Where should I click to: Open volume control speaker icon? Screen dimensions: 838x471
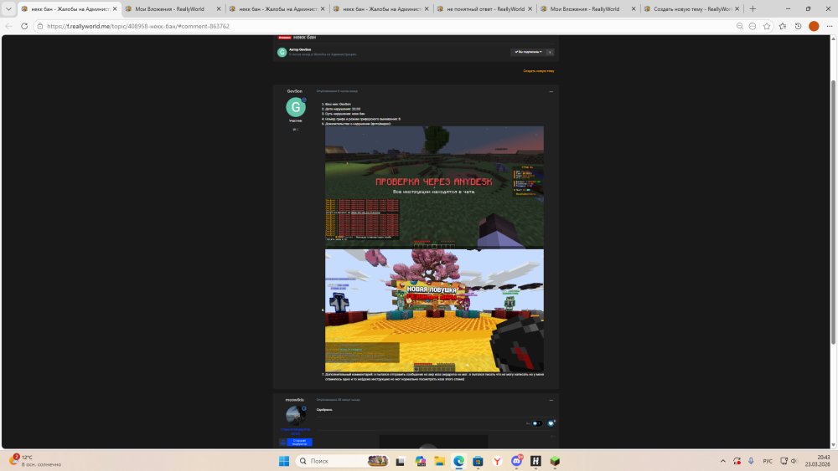pos(794,461)
